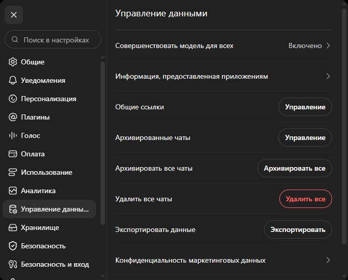Click the sidebar scroll down arrow
348x280 pixels.
pos(103,276)
